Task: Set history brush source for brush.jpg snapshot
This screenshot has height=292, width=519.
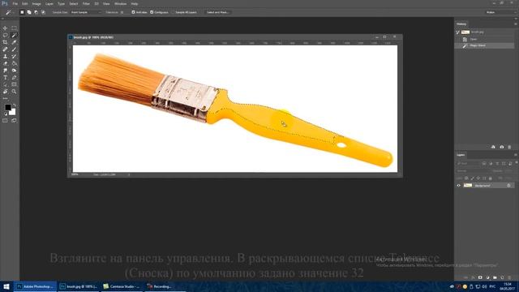Action: [457, 32]
